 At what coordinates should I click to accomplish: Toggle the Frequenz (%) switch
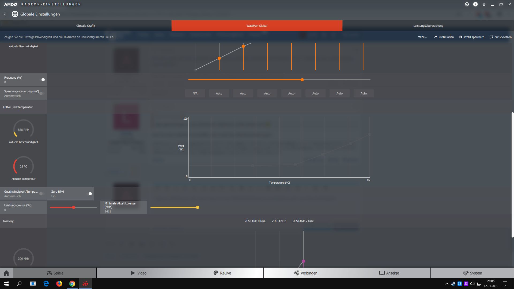[42, 80]
